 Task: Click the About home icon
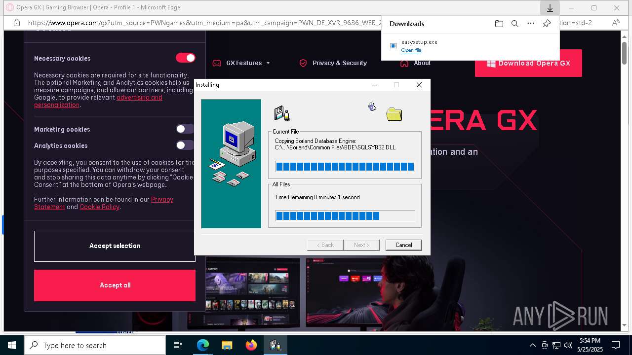point(404,63)
